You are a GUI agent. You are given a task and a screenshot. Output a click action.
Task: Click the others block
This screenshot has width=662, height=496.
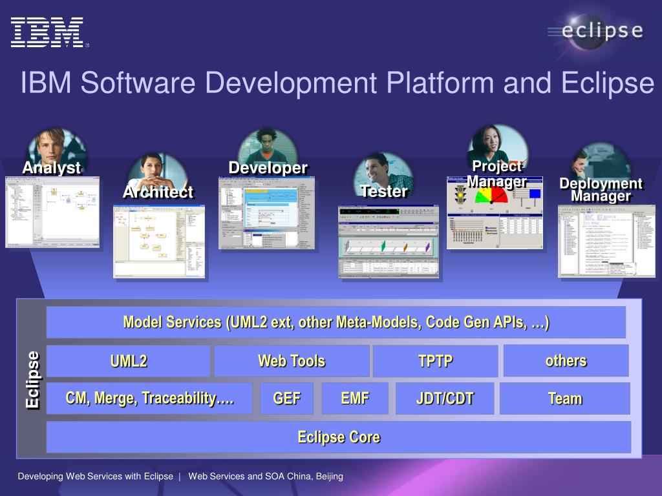[566, 360]
